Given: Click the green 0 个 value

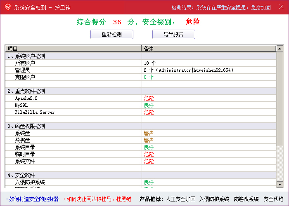Looking at the screenshot, I should click(x=149, y=77).
